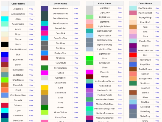Screen dimensions: 162x122
Task: Pick the Crimson color swatch
Action: click(5, 105)
